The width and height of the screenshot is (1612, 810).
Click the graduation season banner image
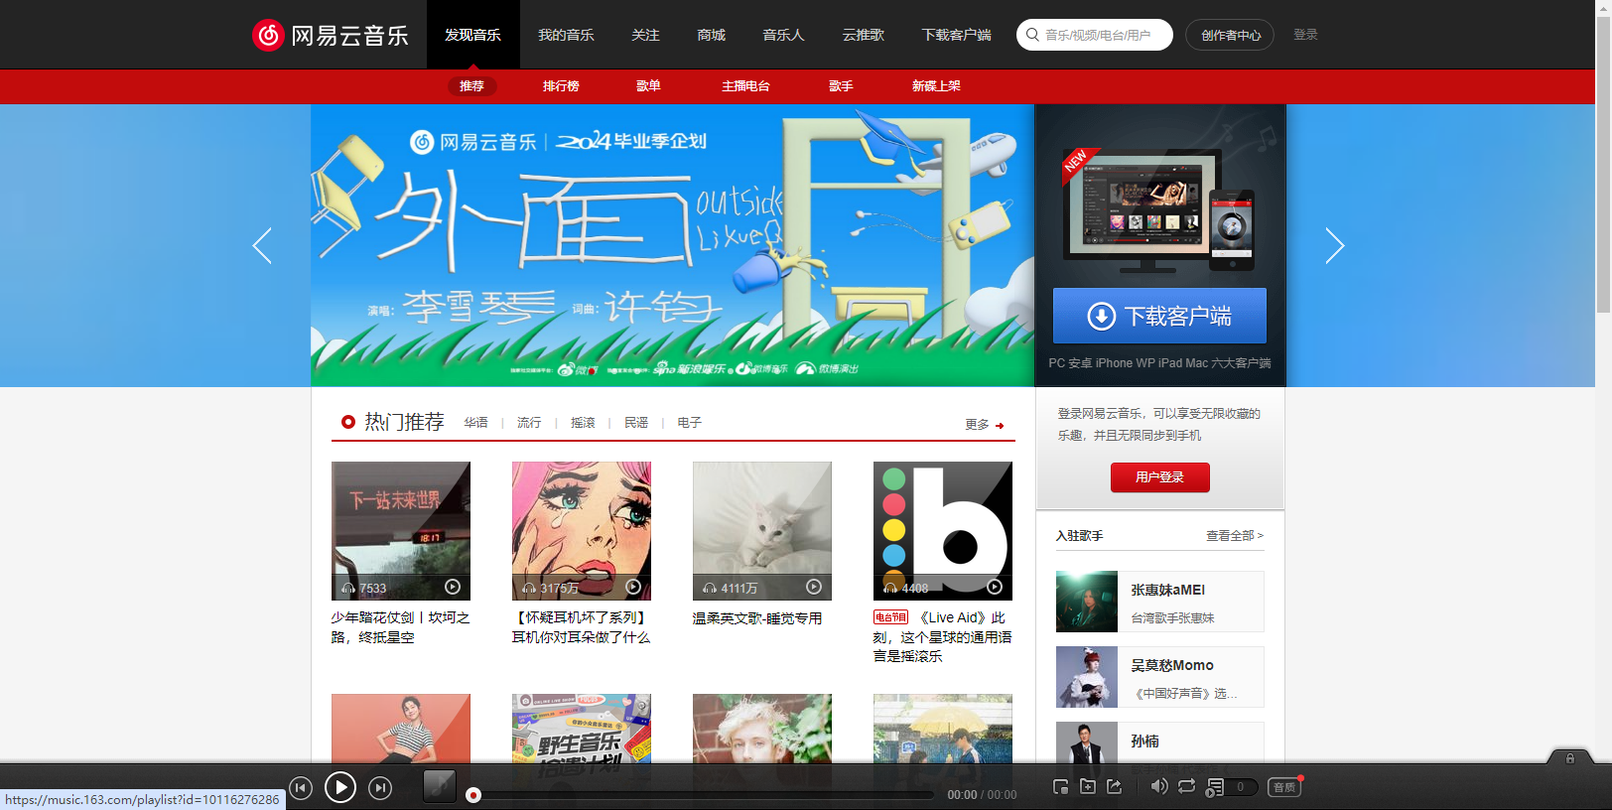[x=672, y=245]
